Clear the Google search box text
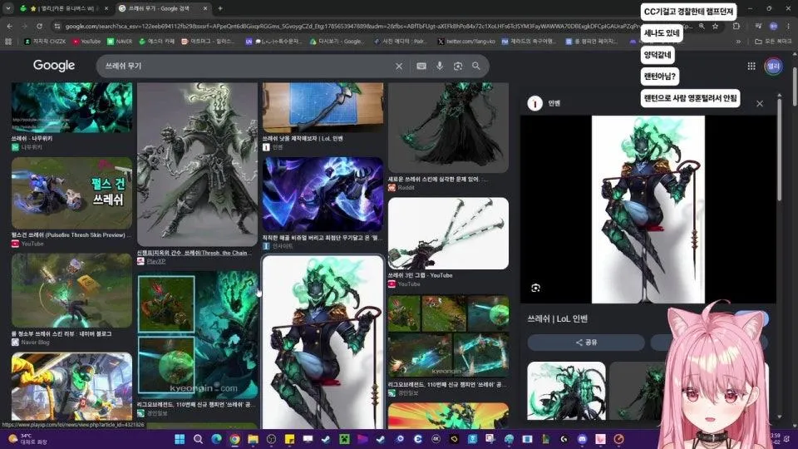Screen dimensions: 798x449 [399, 67]
